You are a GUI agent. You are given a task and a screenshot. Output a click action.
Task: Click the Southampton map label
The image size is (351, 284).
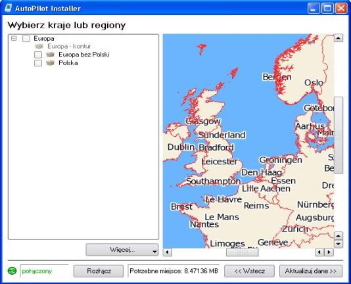pyautogui.click(x=214, y=181)
